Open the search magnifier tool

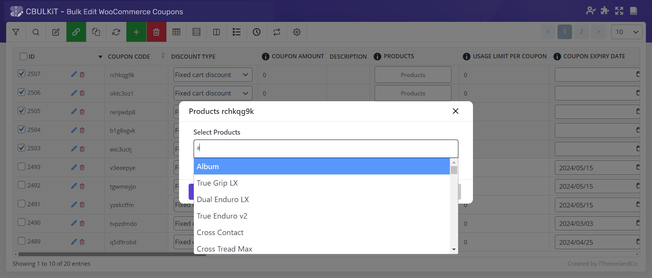tap(36, 32)
